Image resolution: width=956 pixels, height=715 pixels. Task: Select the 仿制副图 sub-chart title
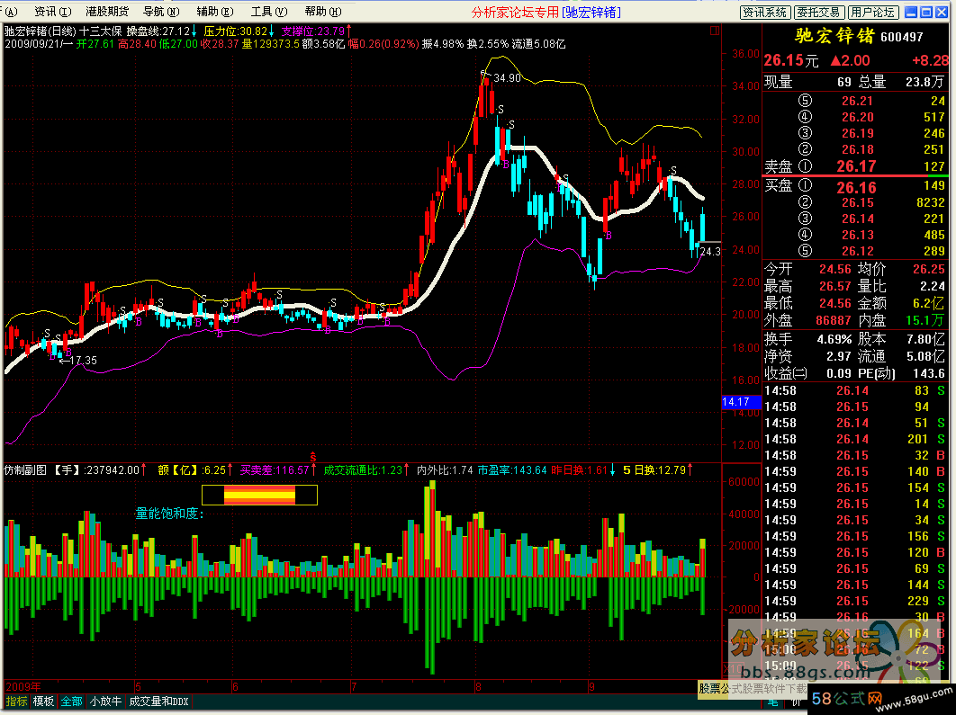point(25,470)
